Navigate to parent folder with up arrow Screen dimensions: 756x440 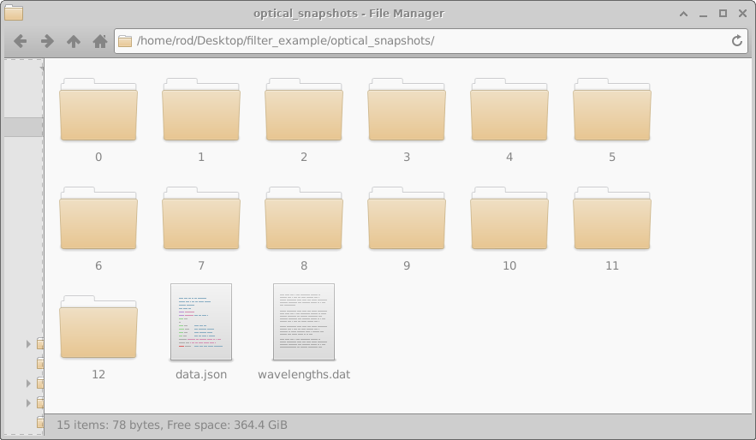[x=74, y=41]
